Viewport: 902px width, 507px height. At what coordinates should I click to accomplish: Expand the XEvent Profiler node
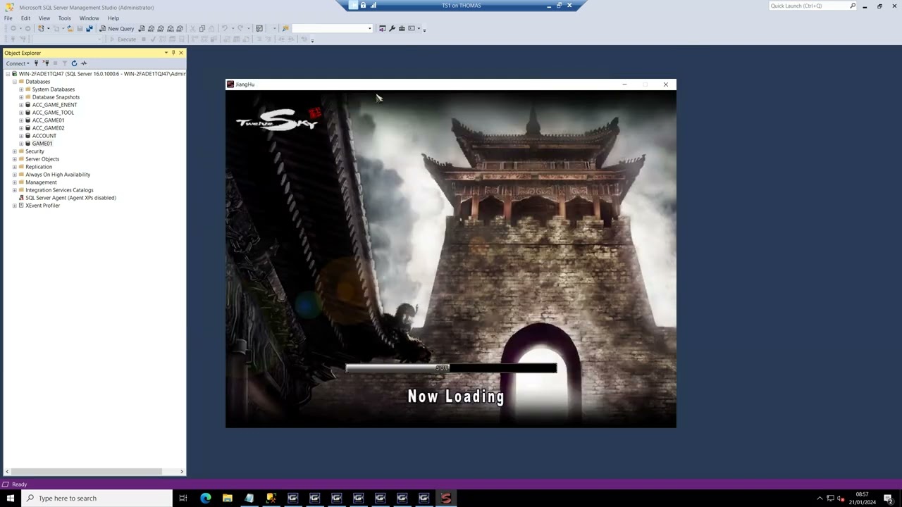[x=14, y=206]
